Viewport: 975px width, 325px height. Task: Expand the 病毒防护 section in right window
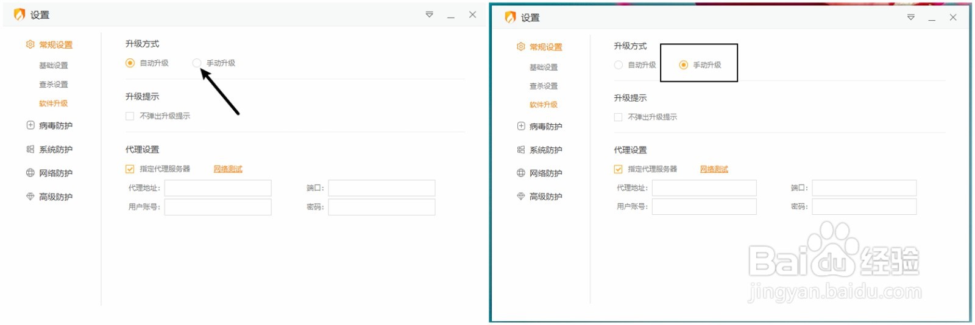coord(545,127)
